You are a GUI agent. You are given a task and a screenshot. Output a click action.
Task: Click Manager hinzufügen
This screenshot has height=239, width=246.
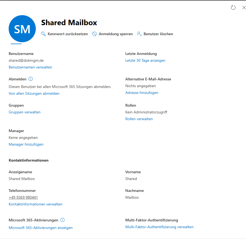(x=26, y=144)
